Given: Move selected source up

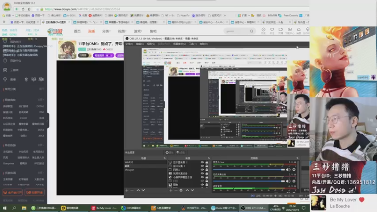Looking at the screenshot, I should pyautogui.click(x=187, y=190).
